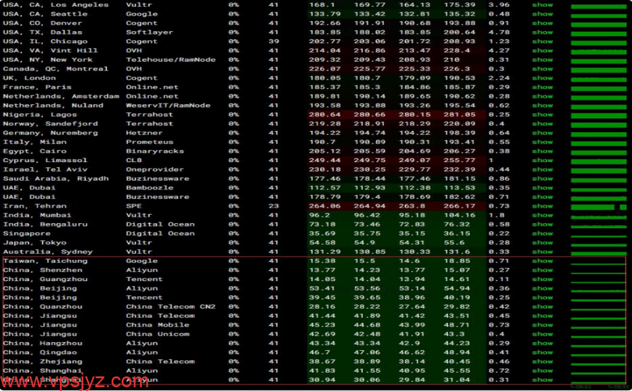Viewport: 632px width, 391px height.
Task: Click 'show' for Israel, Tel Aviv
Action: (x=542, y=170)
